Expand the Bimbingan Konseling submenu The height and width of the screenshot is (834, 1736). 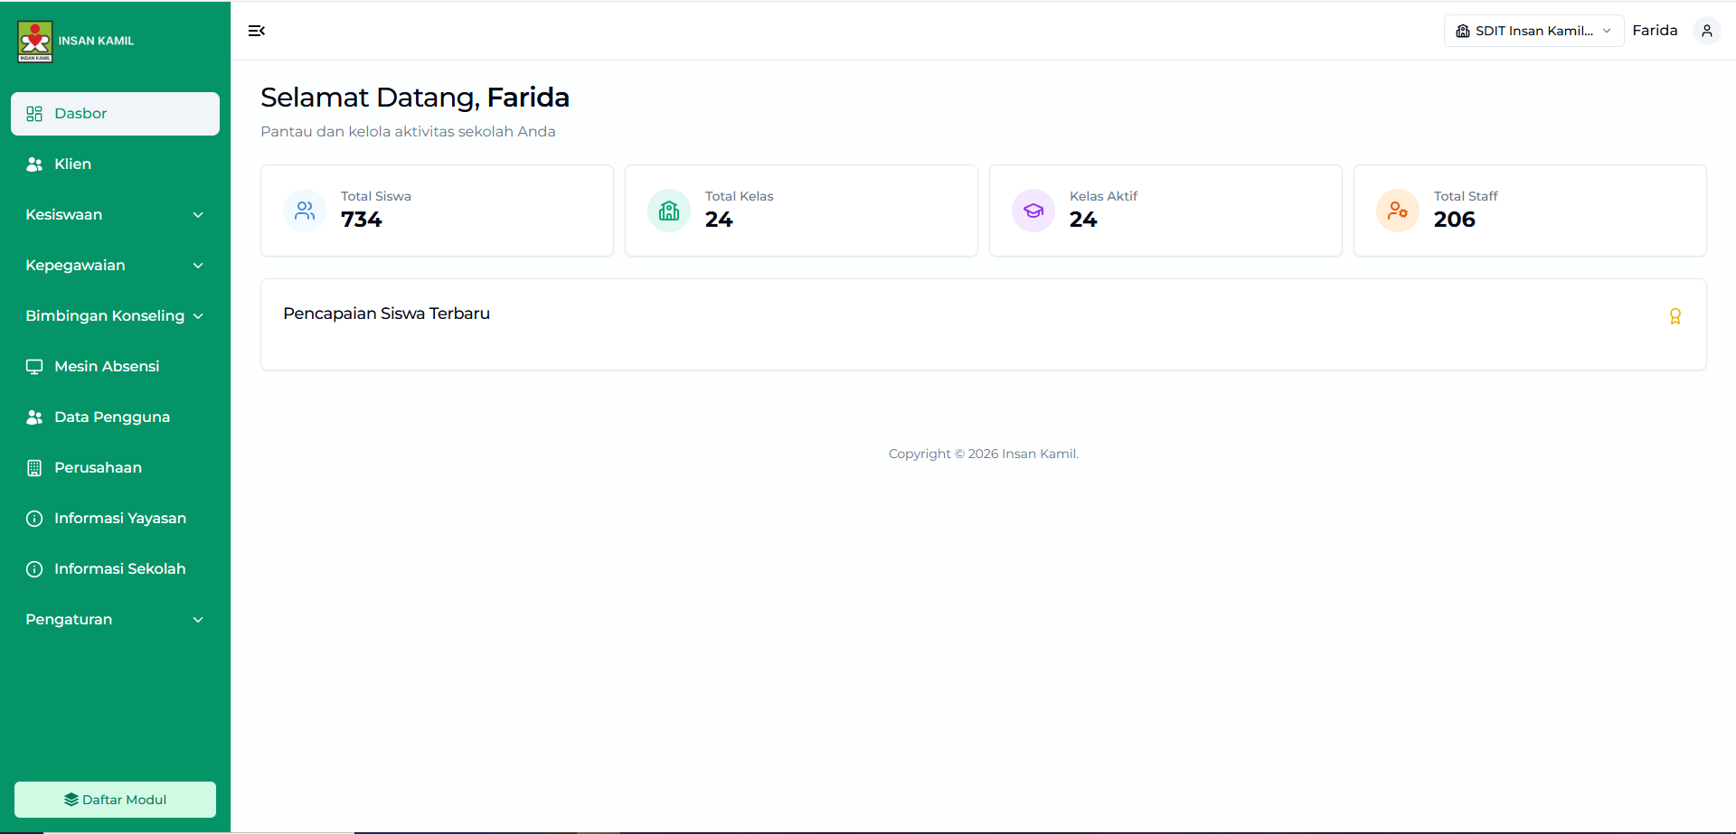[115, 316]
